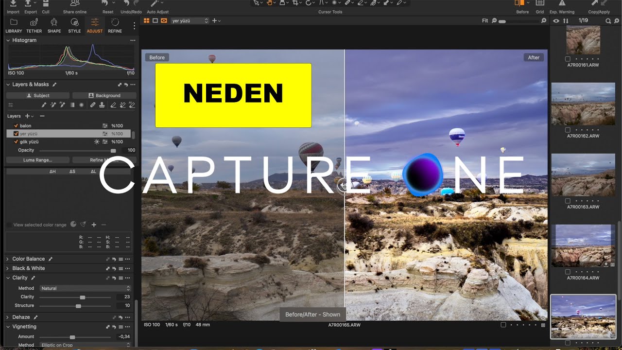Toggle mask visibility eye icon in viewer
Image resolution: width=622 pixels, height=350 pixels.
(x=164, y=20)
